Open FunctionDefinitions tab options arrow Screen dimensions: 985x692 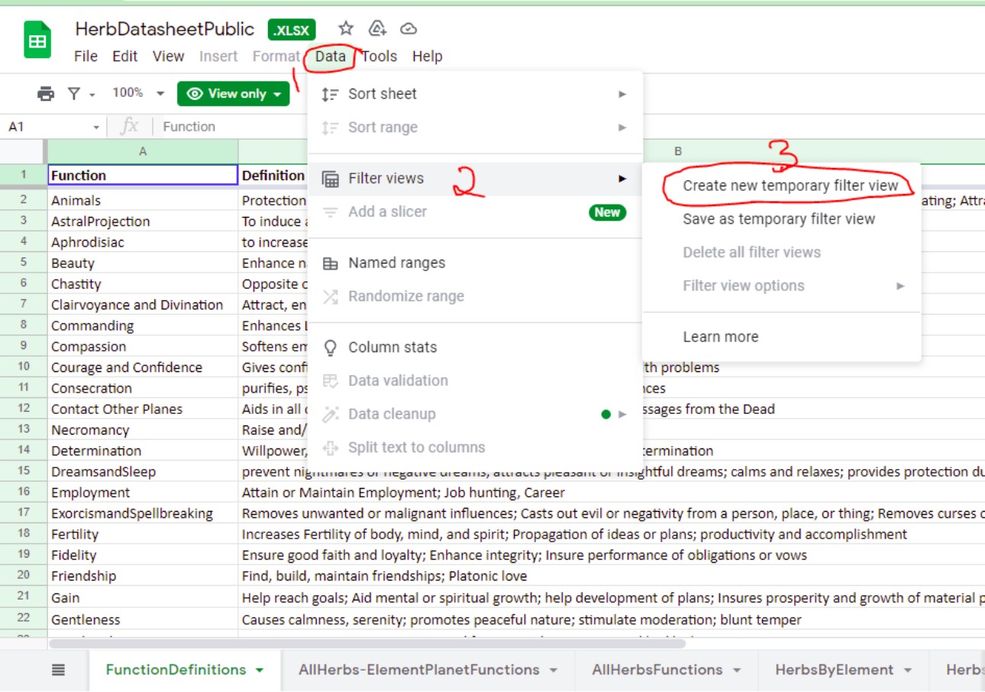click(x=260, y=671)
